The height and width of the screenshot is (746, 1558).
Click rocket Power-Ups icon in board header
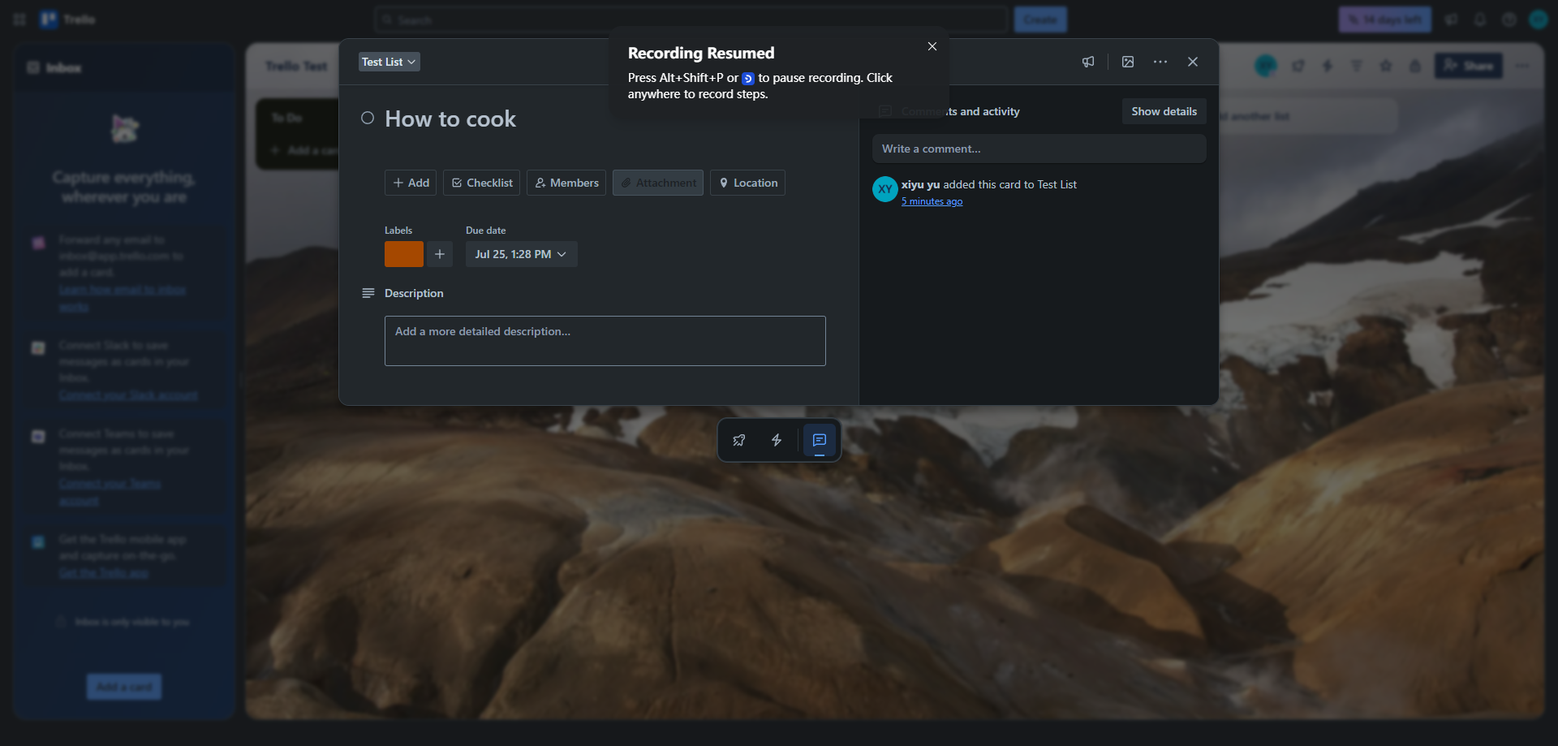pyautogui.click(x=1298, y=66)
